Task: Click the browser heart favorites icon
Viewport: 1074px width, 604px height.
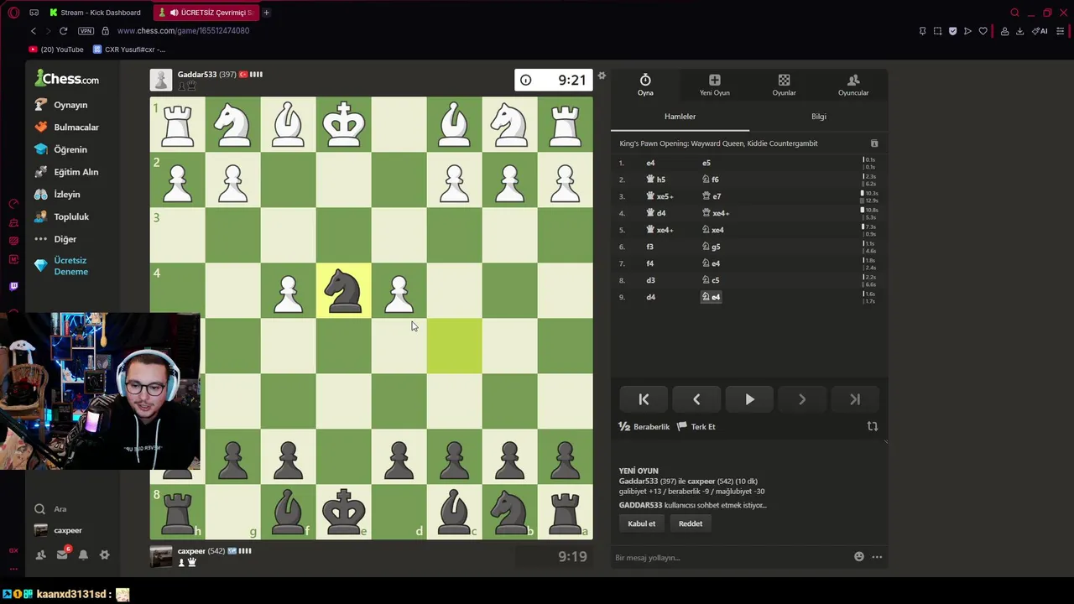Action: pos(983,31)
